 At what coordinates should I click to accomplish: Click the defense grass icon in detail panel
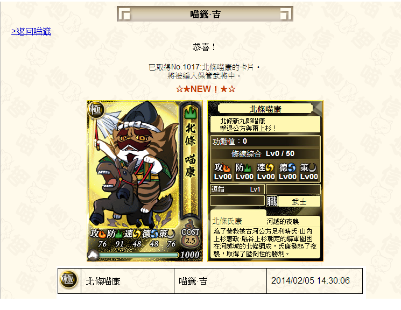click(248, 168)
